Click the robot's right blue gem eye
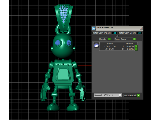The width and height of the screenshot is (160, 120). coord(69,43)
